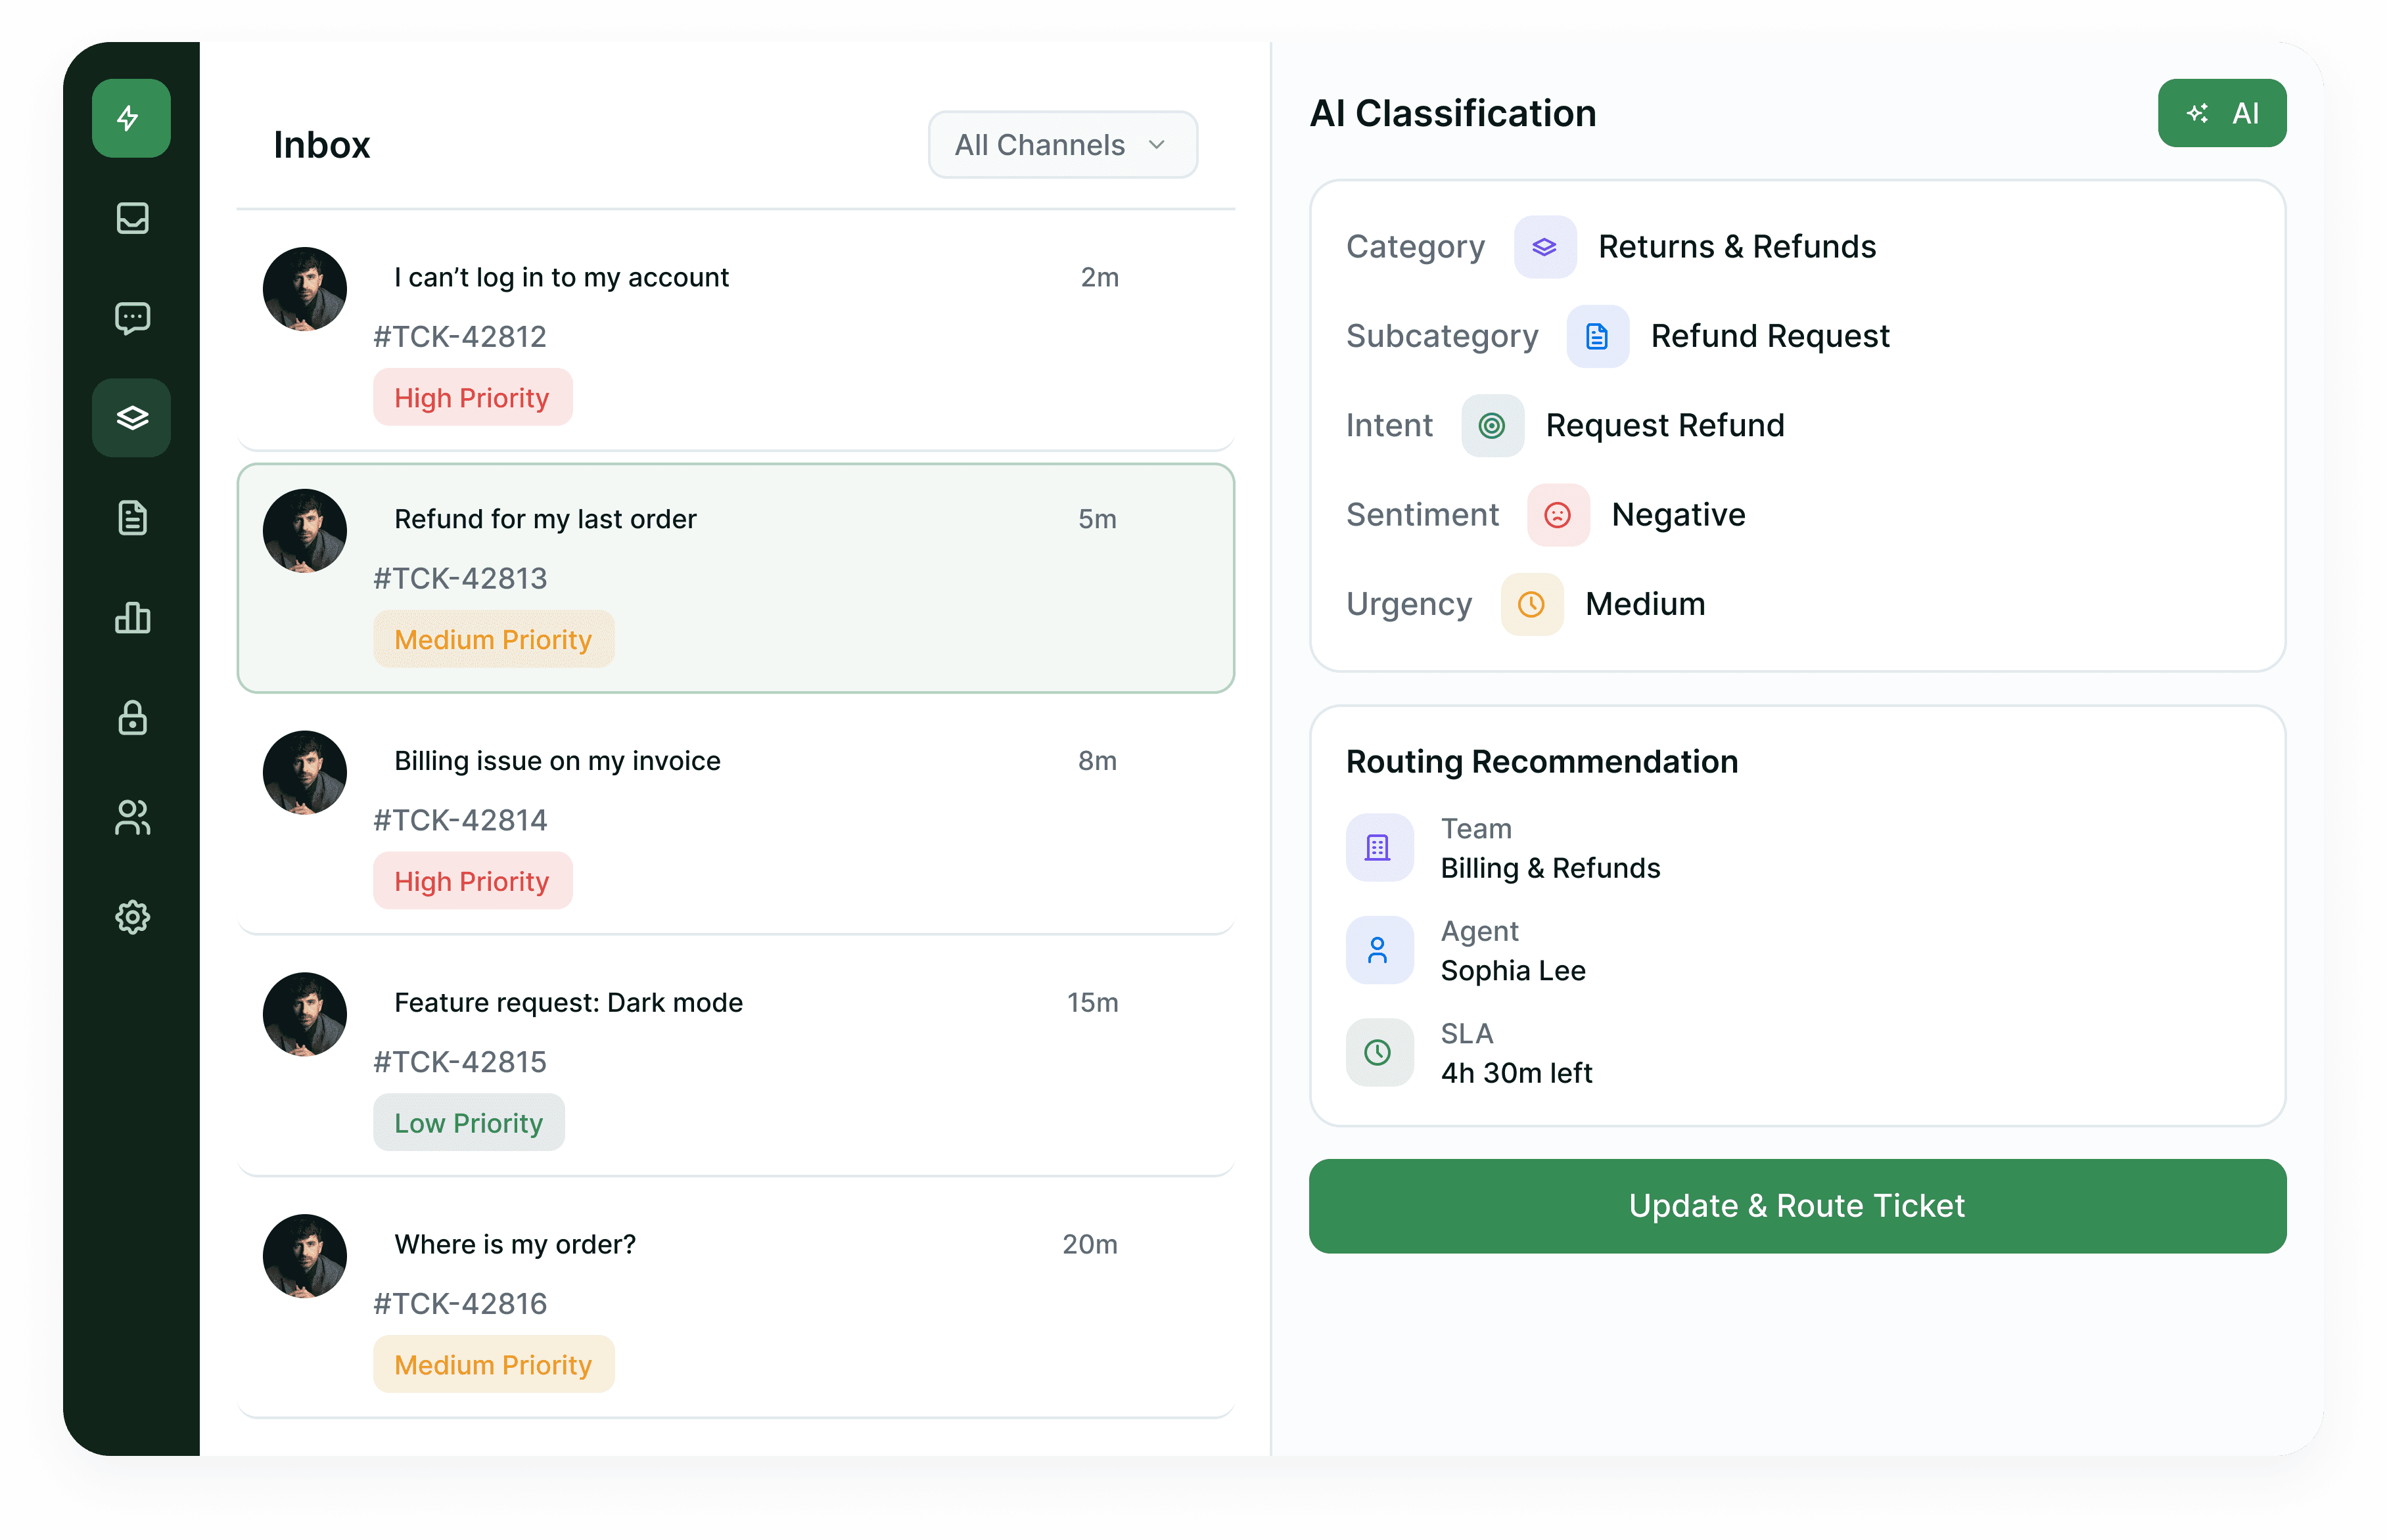This screenshot has height=1540, width=2387.
Task: Click the Agent person icon
Action: pos(1379,950)
